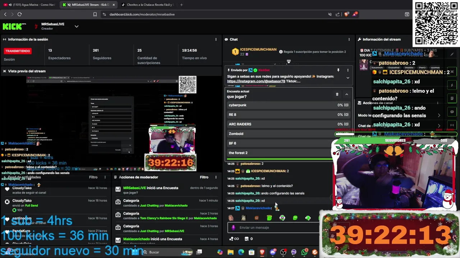Click salchipapita_26 ando configurando message
The width and height of the screenshot is (460, 258).
pos(270,193)
